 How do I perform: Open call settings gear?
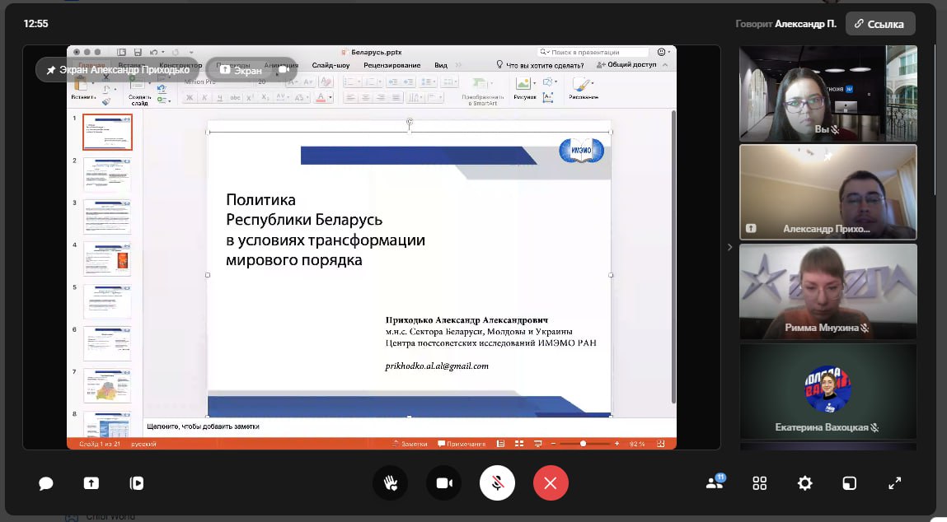point(804,483)
